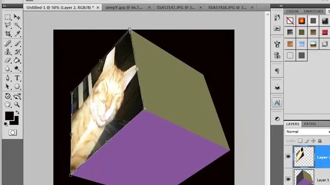Select the History Brush tool
The image size is (330, 185).
point(17,52)
